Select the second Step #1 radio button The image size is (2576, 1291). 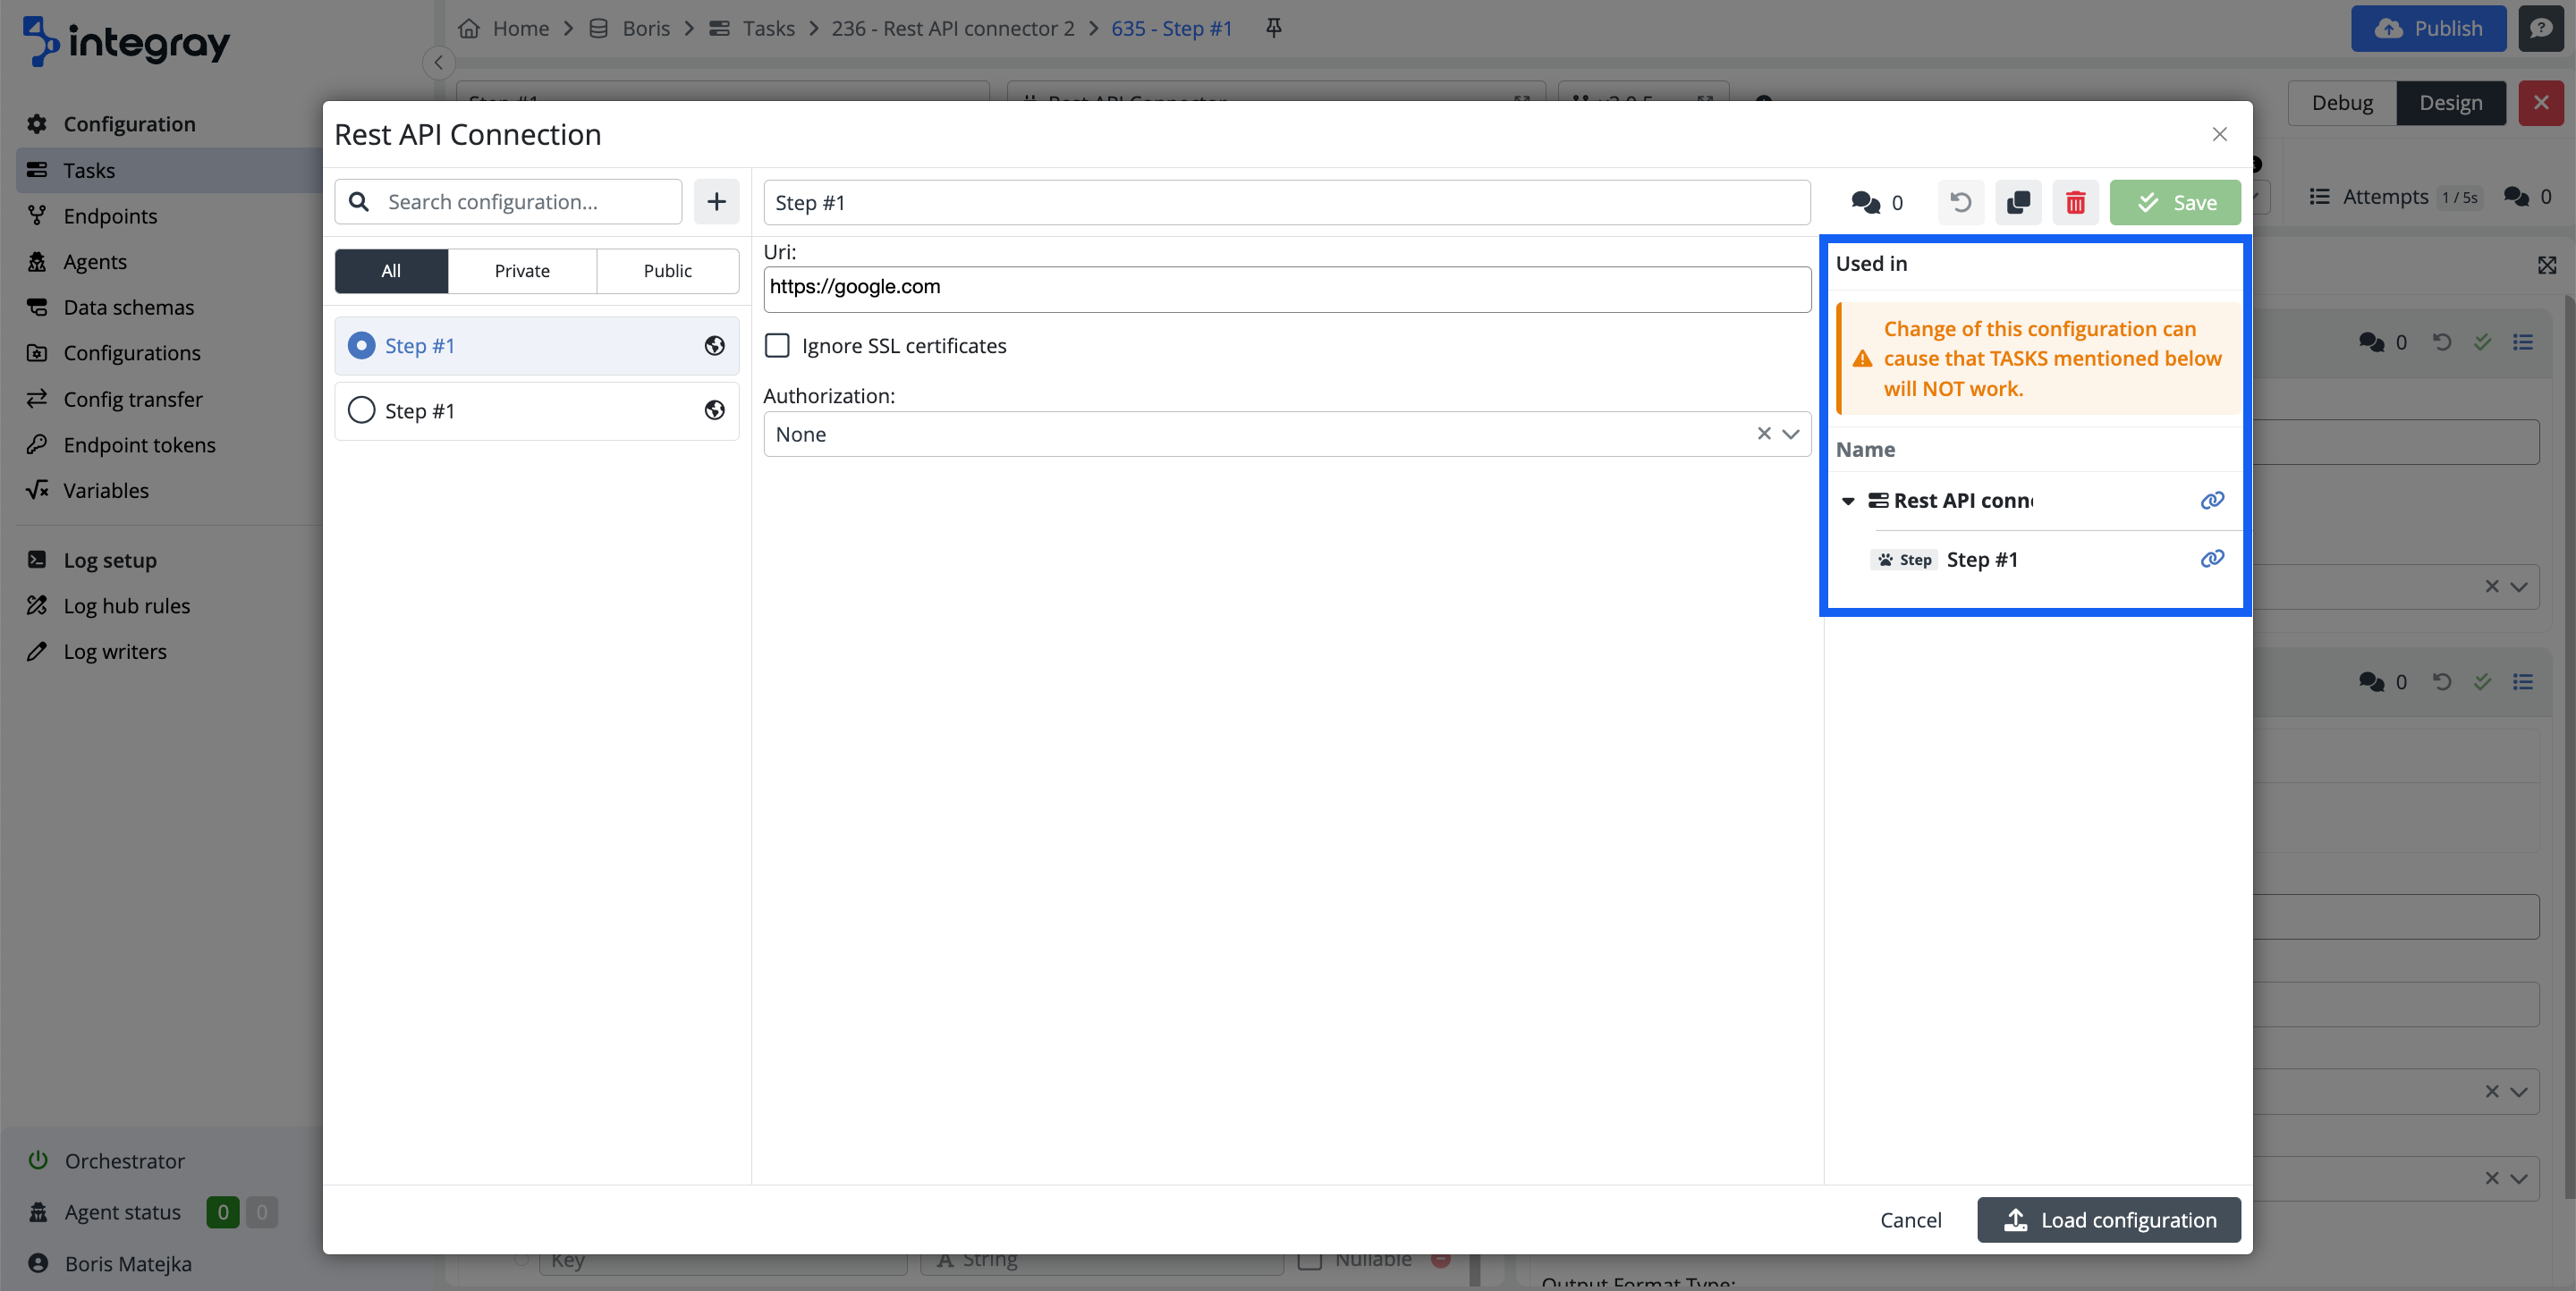click(361, 410)
